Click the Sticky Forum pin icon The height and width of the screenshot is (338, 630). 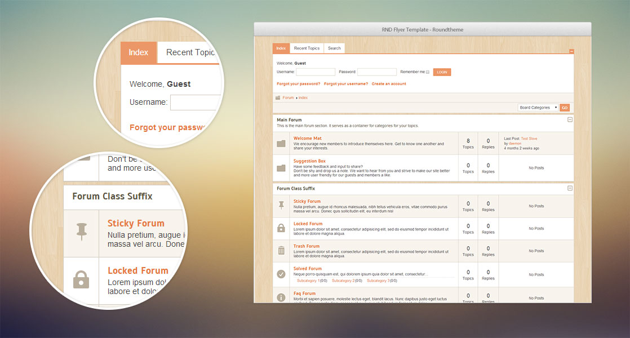point(281,206)
